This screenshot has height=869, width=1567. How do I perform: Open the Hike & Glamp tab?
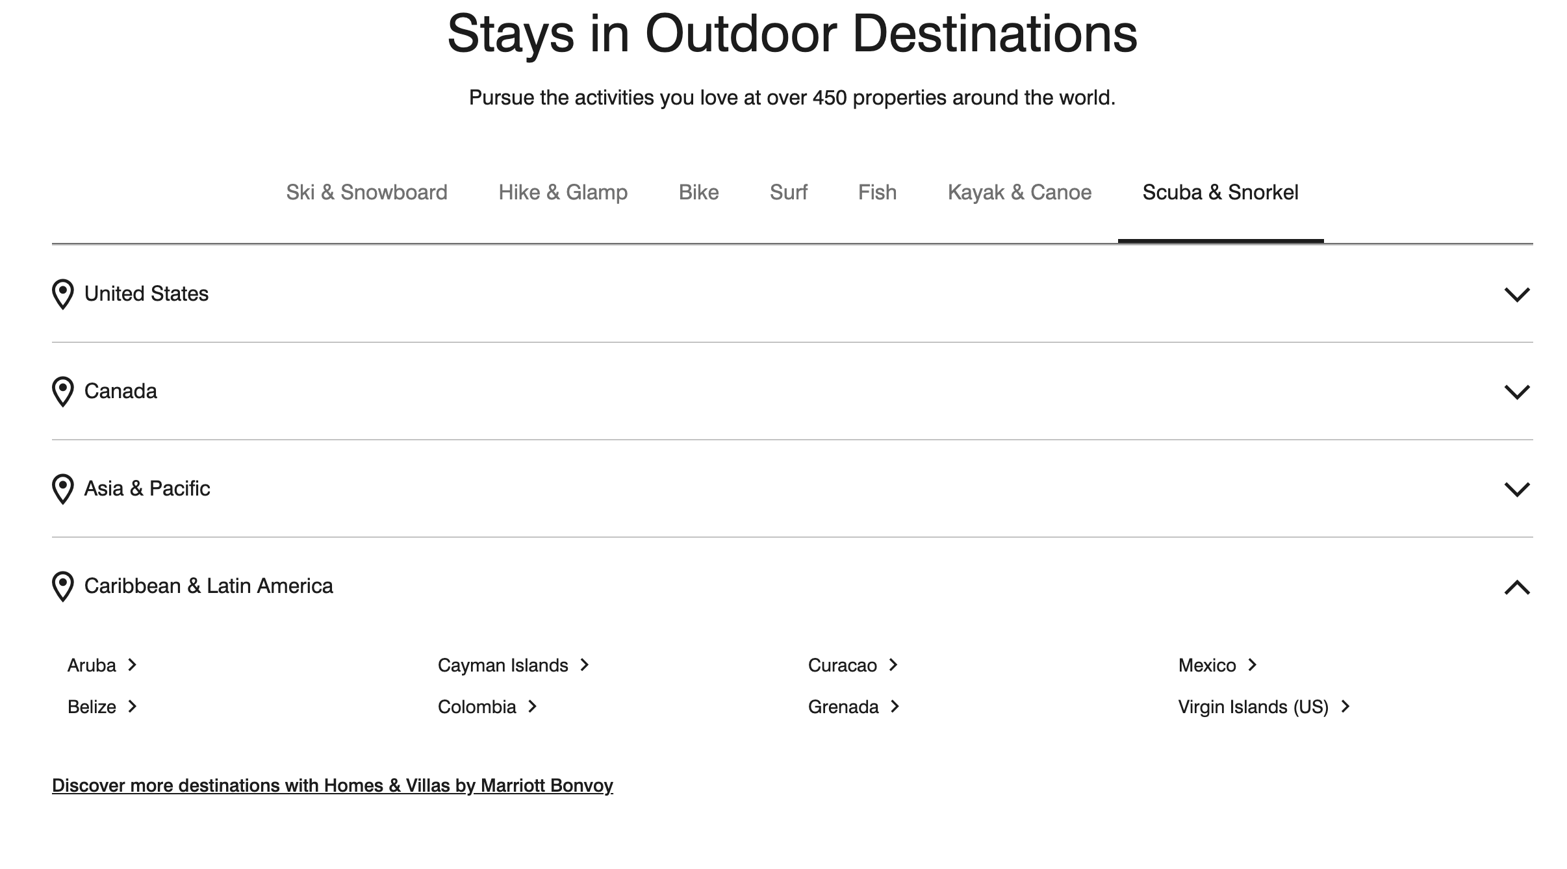tap(563, 192)
